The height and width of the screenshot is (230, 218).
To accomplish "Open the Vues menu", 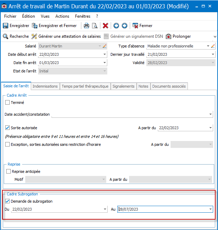I will (45, 16).
